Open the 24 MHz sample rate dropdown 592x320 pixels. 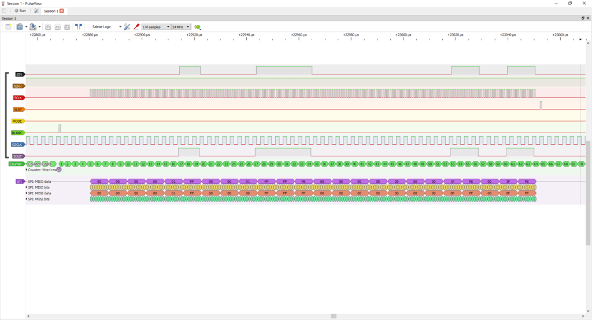pos(180,27)
